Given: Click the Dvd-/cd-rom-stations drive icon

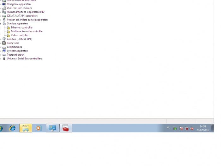Looking at the screenshot, I should click(4, 8).
